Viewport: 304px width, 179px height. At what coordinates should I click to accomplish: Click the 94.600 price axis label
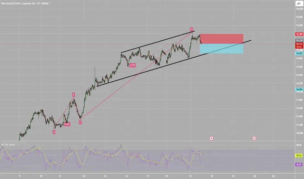299,67
